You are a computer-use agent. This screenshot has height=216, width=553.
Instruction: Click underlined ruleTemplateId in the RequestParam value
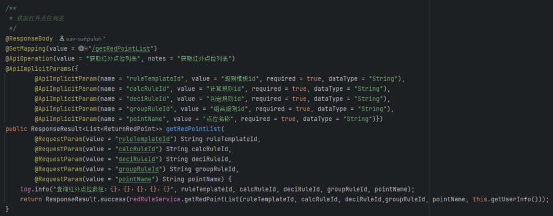click(146, 139)
